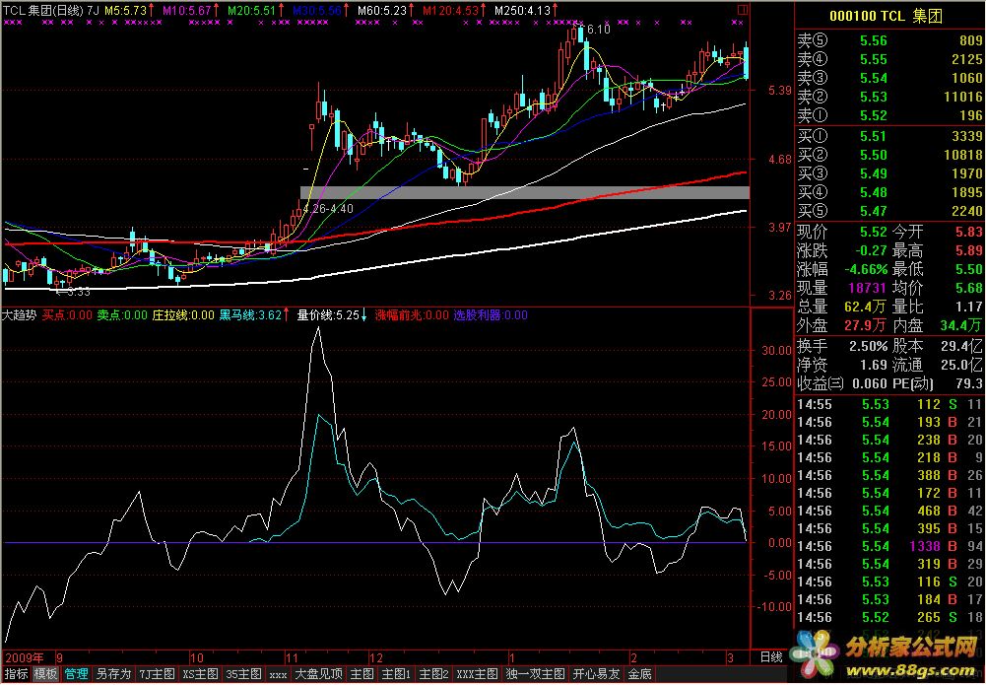Click the 涨幅 -4.66% value
The width and height of the screenshot is (986, 685).
(866, 269)
